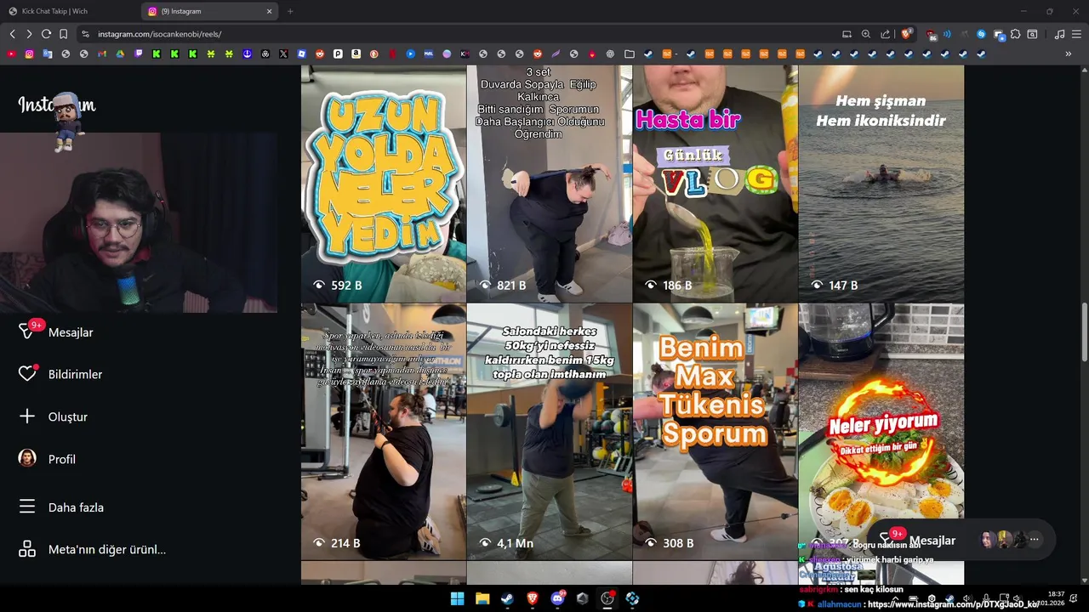Open File Explorer from the taskbar
This screenshot has width=1089, height=612.
482,598
